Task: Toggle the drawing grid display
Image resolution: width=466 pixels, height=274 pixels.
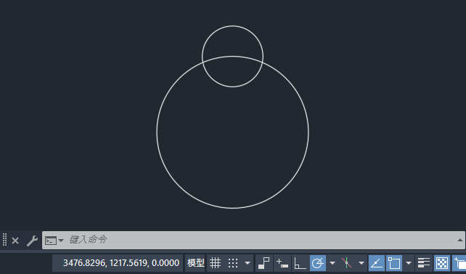Action: pyautogui.click(x=215, y=263)
